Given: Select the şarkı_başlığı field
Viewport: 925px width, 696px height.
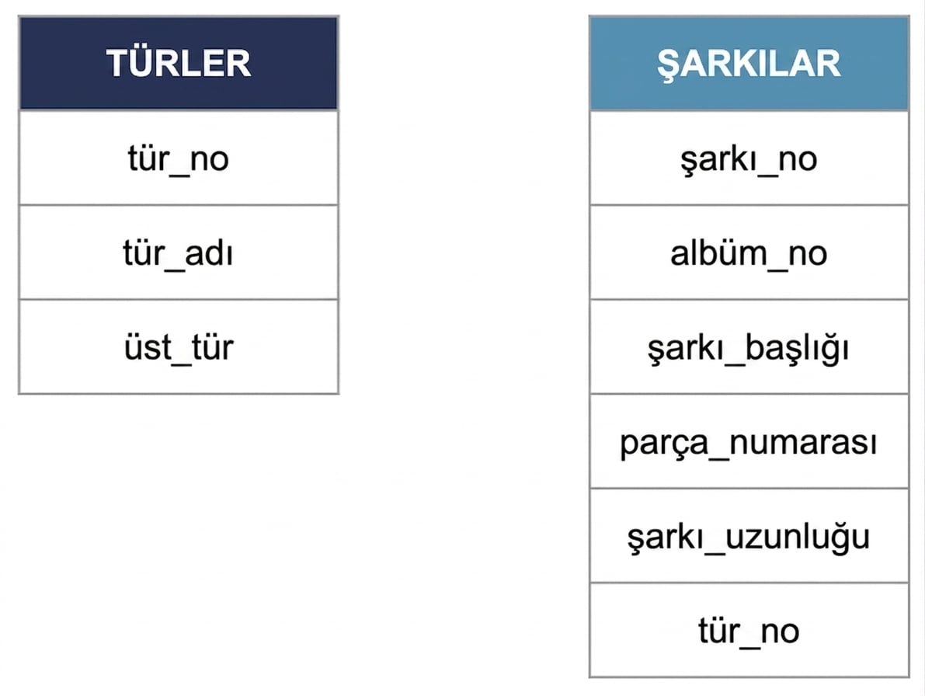Looking at the screenshot, I should (x=749, y=346).
